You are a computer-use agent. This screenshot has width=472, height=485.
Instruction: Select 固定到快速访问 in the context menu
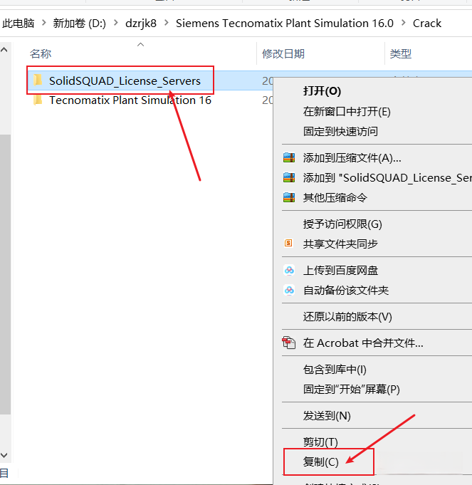tap(340, 132)
